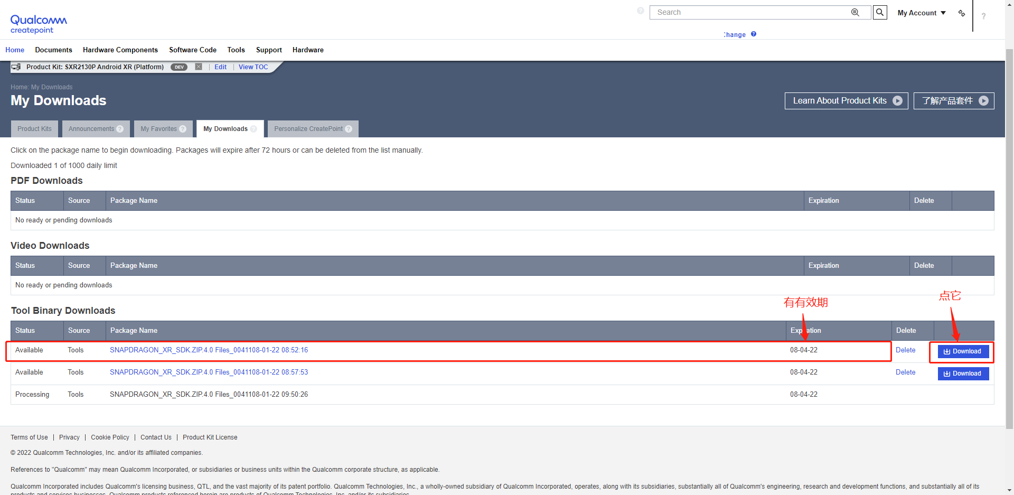Open the Cookie Policy footer link
The height and width of the screenshot is (495, 1014).
click(x=110, y=437)
